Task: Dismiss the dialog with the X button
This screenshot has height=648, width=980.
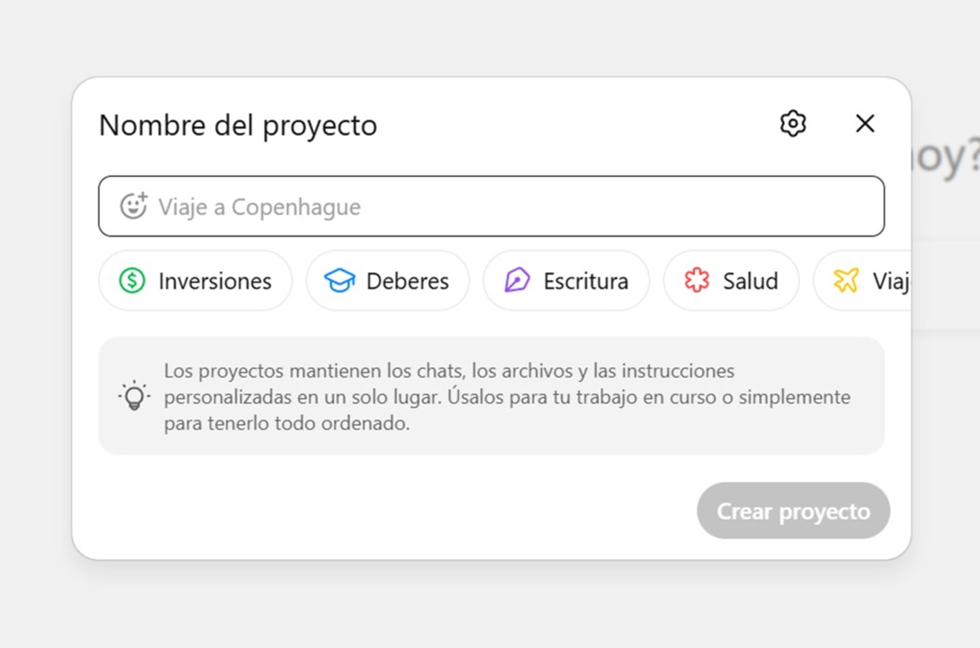Action: click(864, 124)
